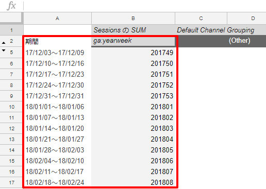Viewport: 266px width, 189px height.
Task: Select row 17 header
Action: click(x=11, y=182)
